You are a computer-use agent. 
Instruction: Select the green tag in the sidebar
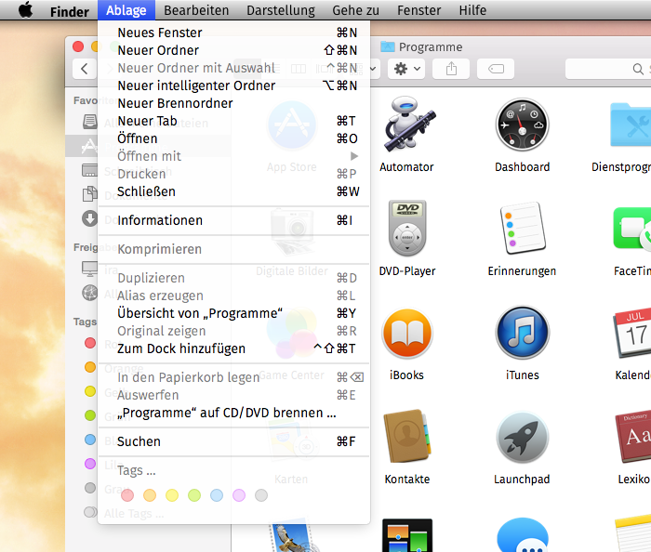90,415
